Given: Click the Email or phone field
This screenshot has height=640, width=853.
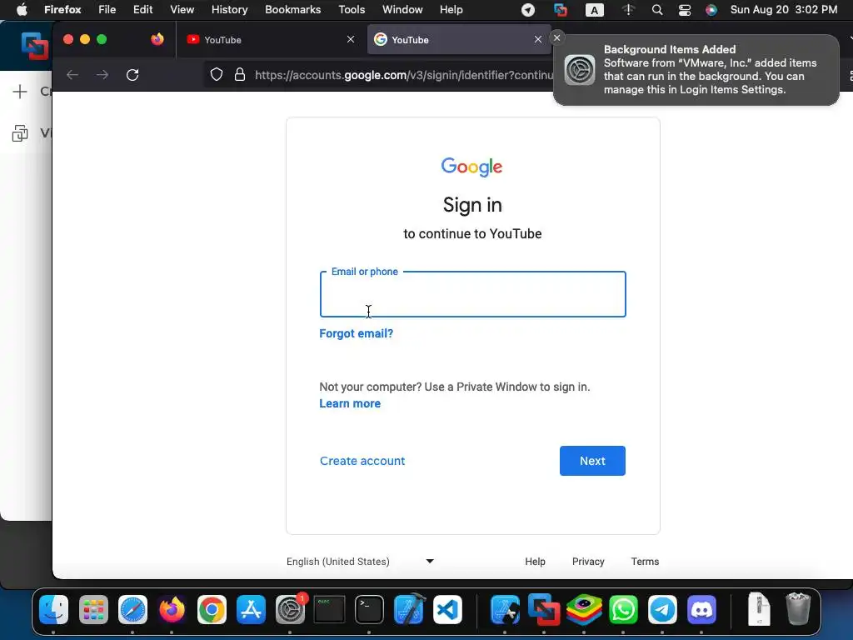Looking at the screenshot, I should pyautogui.click(x=473, y=294).
